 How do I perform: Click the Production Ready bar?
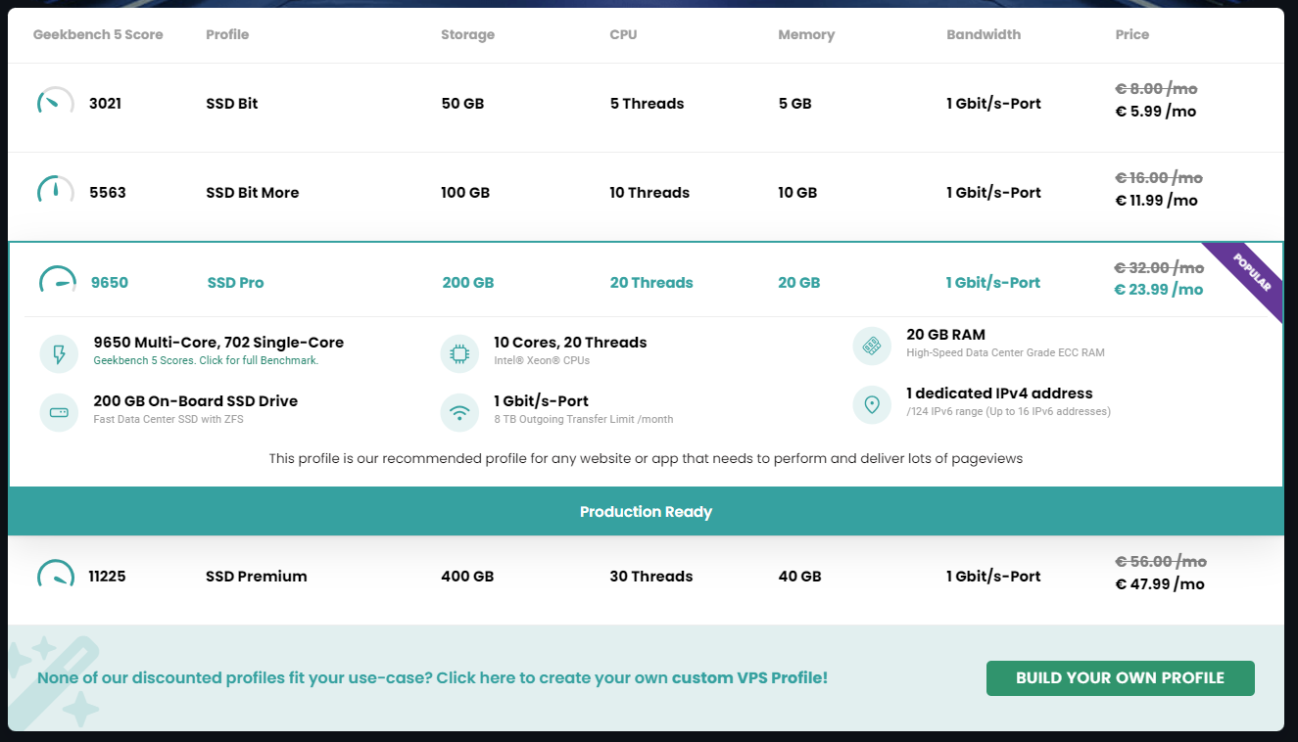click(646, 512)
